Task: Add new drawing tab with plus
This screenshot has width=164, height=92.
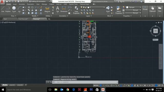Action: pyautogui.click(x=49, y=19)
